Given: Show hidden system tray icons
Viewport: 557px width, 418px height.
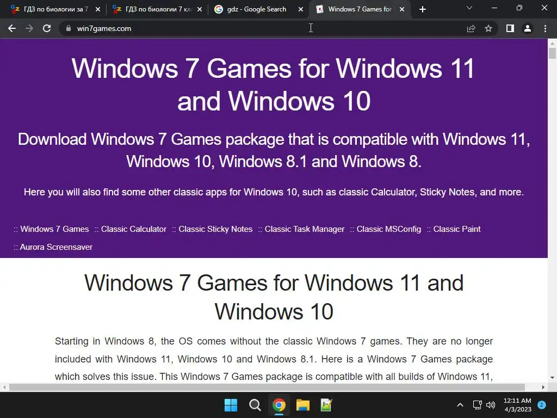Looking at the screenshot, I should pos(460,405).
